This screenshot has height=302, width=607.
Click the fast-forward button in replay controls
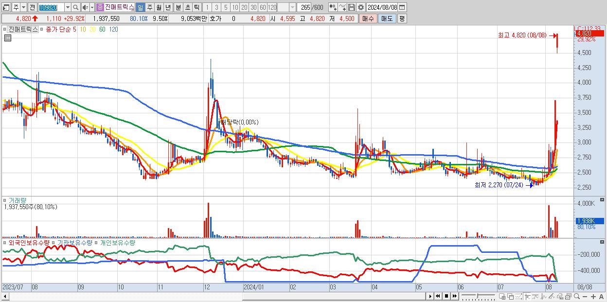[x=454, y=296]
